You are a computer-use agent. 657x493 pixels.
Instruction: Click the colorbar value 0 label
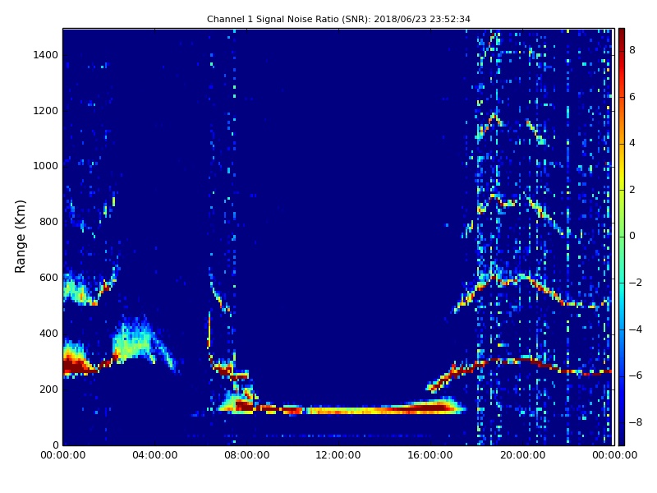tap(632, 236)
